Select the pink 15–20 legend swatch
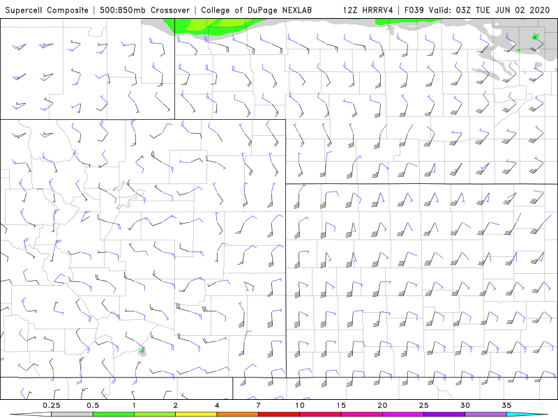The width and height of the screenshot is (558, 418). point(361,415)
